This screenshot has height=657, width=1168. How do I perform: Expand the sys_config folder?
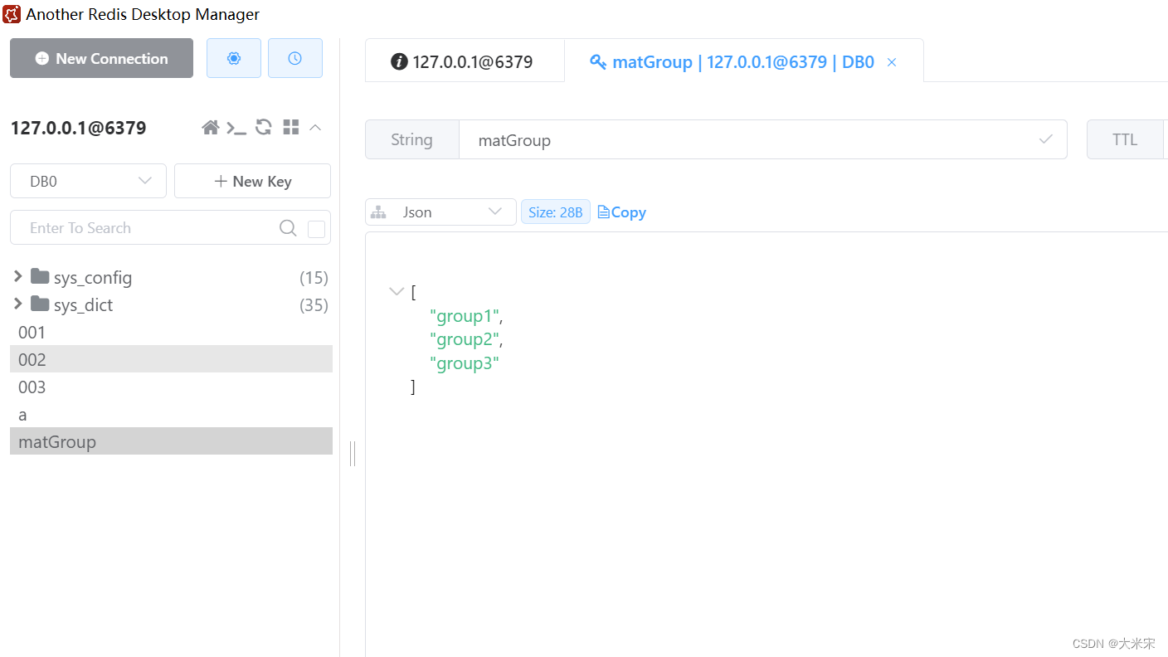18,276
